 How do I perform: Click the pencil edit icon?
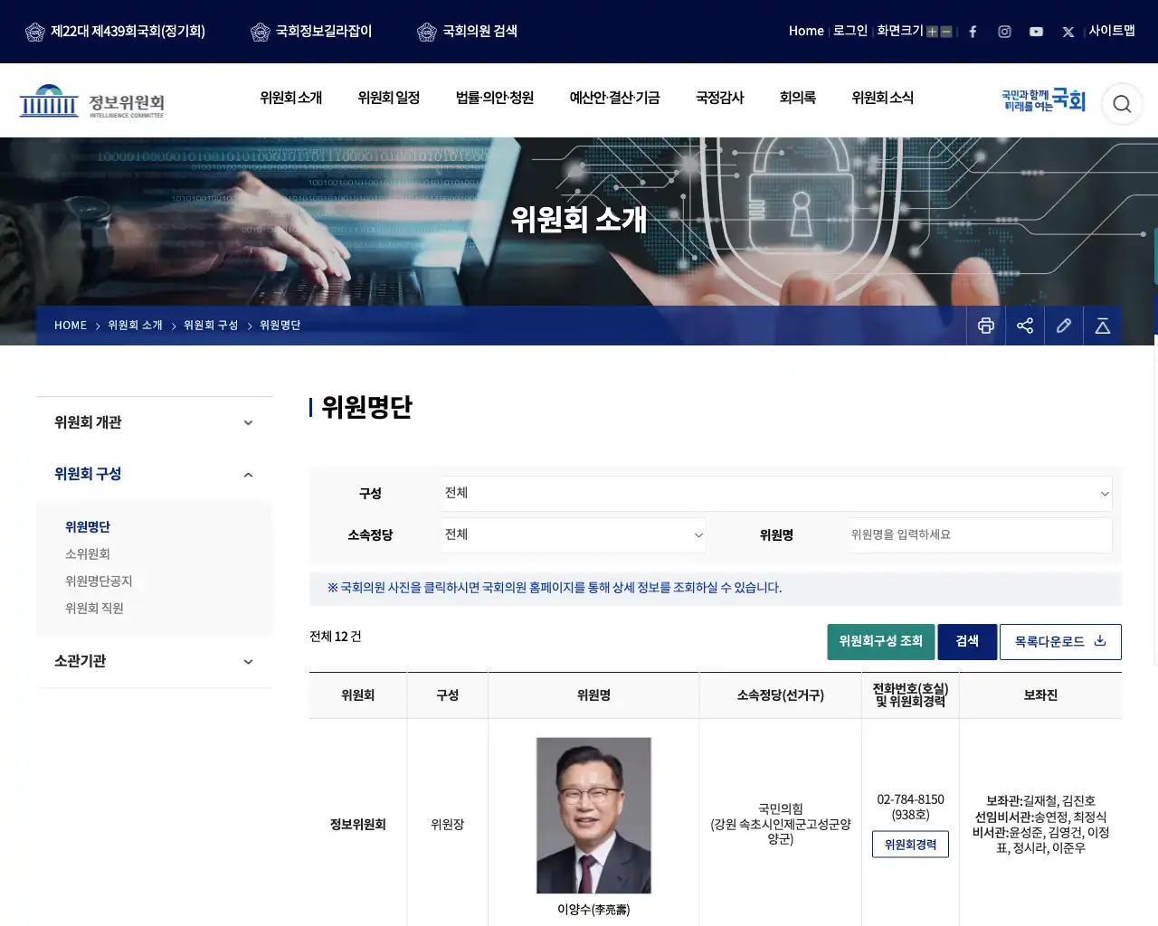point(1064,326)
